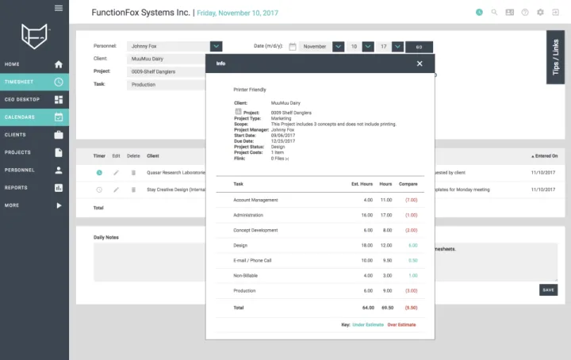Go to CEO Desktop in sidebar
Viewport: 571px width, 360px height.
pyautogui.click(x=34, y=99)
